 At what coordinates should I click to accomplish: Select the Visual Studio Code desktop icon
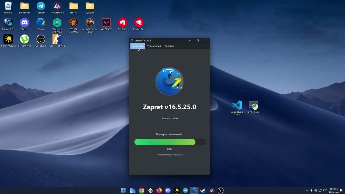[237, 105]
